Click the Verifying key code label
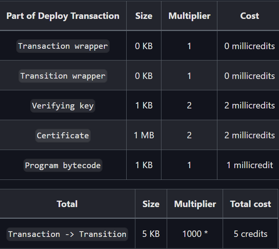The image size is (279, 249). [63, 106]
